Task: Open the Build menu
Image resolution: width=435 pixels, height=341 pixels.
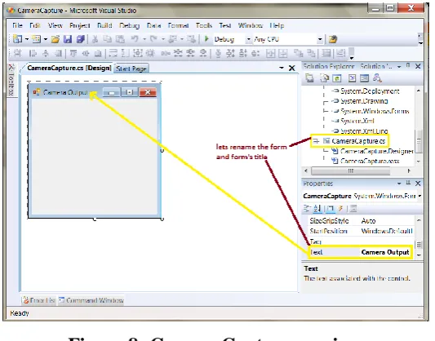Action: [104, 25]
